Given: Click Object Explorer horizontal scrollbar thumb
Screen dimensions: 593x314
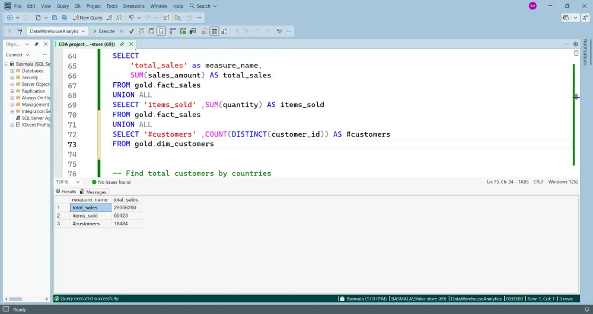Looking at the screenshot, I should 15,299.
